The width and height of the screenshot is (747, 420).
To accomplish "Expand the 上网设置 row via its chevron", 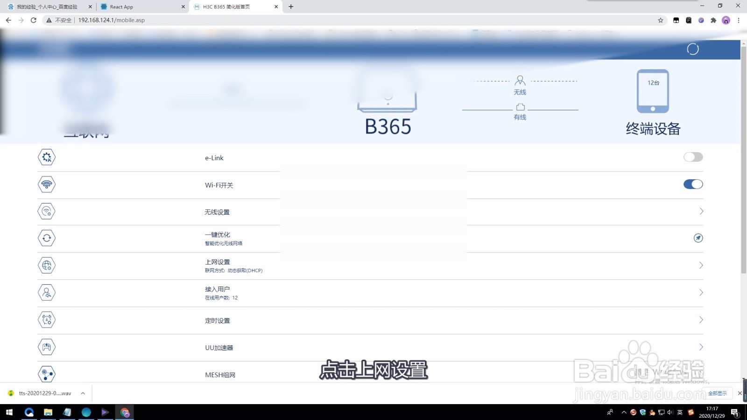I will point(701,265).
